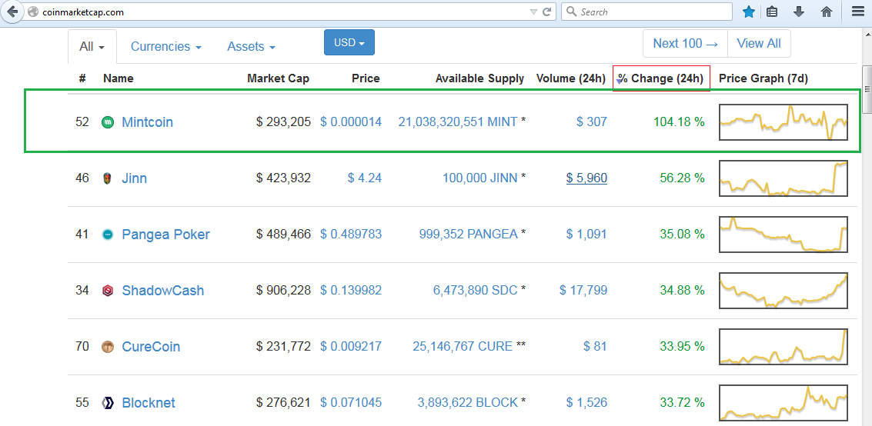Reload the page with the refresh icon

[546, 12]
